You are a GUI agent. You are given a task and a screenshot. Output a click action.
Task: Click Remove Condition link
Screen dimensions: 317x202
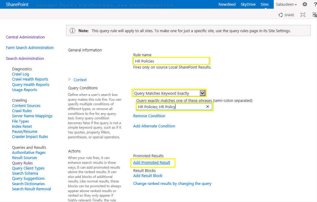tap(149, 116)
